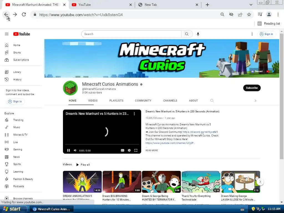Click the YouTube tab in browser
Image resolution: width=284 pixels, height=213 pixels.
102,5
